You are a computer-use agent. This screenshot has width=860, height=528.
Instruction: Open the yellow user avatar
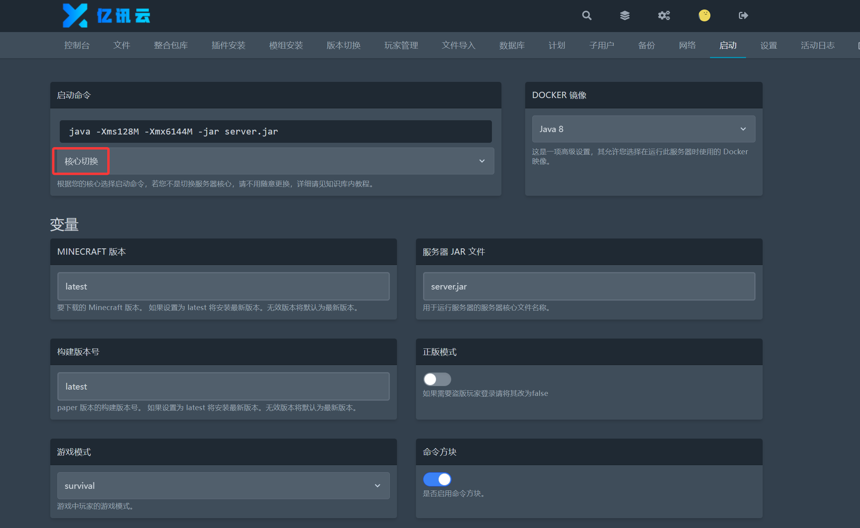704,15
